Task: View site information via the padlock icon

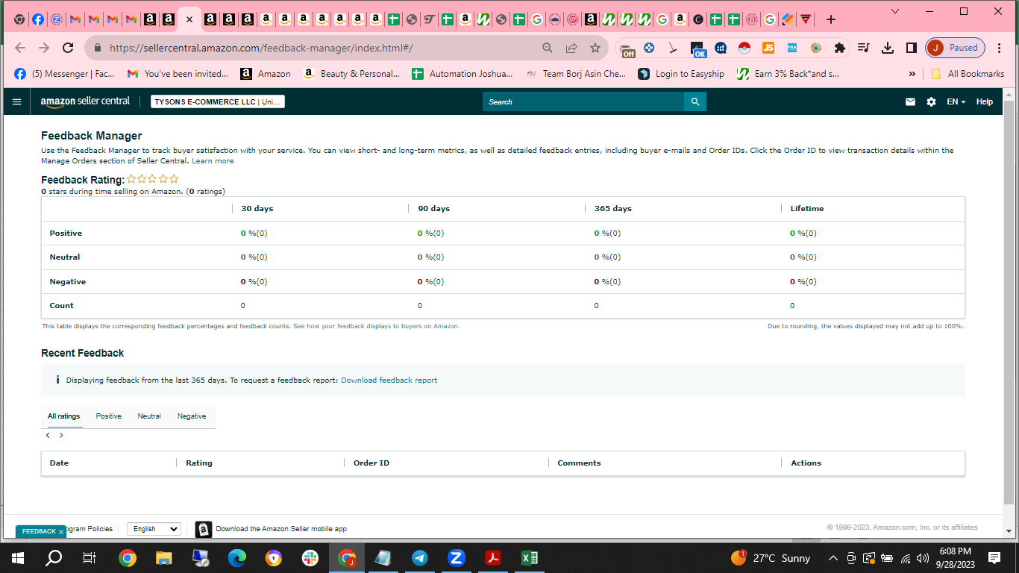Action: click(98, 48)
